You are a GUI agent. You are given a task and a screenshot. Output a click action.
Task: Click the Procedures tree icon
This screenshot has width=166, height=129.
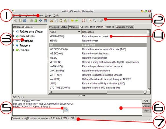click(x=17, y=36)
